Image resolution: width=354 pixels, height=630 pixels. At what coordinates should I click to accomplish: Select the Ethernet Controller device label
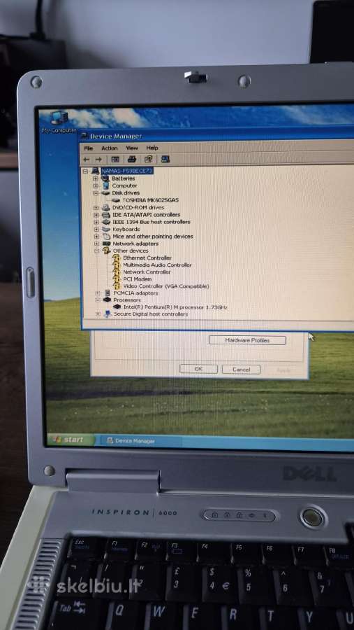[147, 258]
